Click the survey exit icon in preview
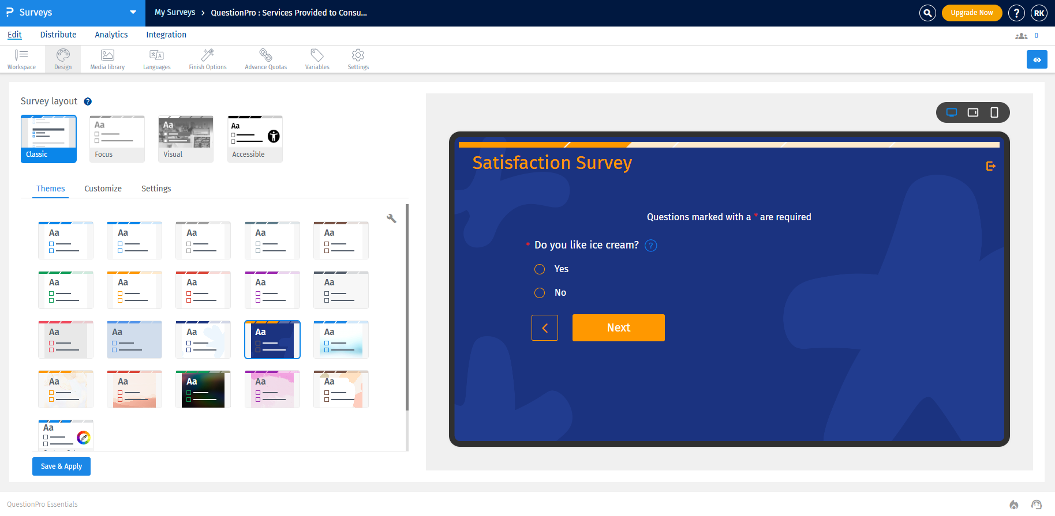 tap(991, 166)
